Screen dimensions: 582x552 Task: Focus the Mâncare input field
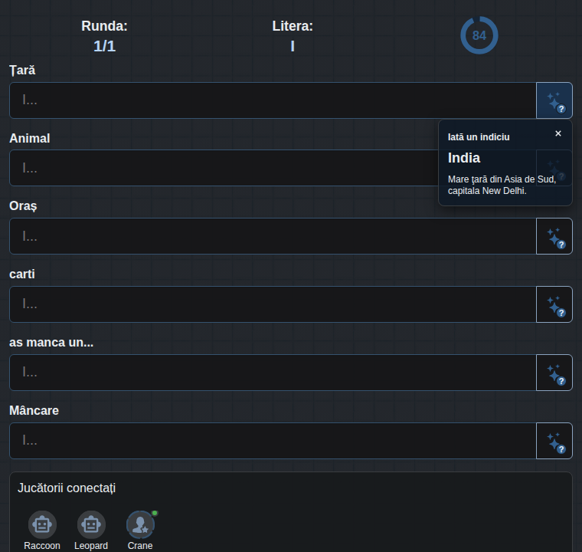coord(273,441)
